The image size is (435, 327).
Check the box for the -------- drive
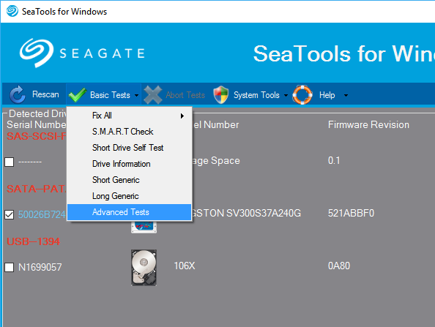click(x=10, y=162)
